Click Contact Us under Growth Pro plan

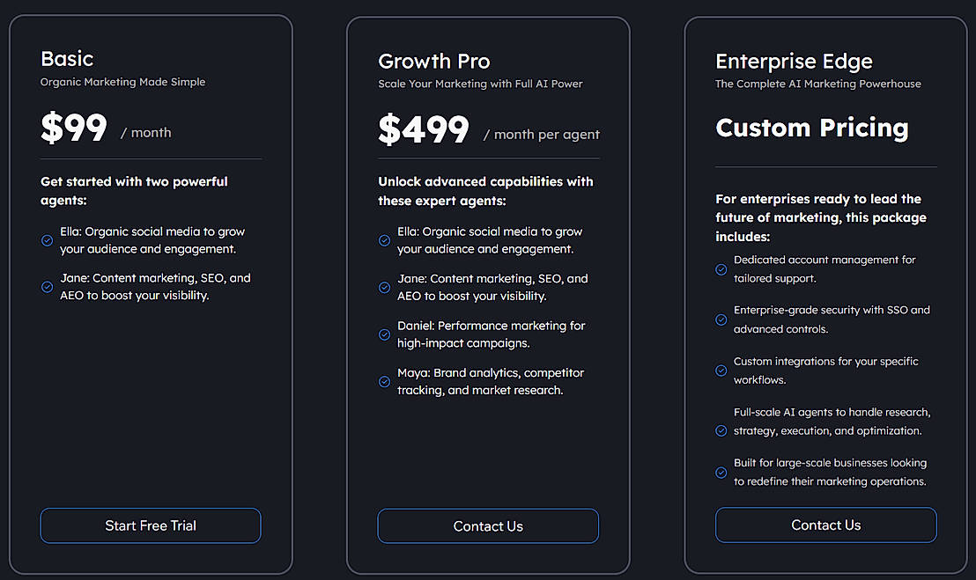coord(488,526)
